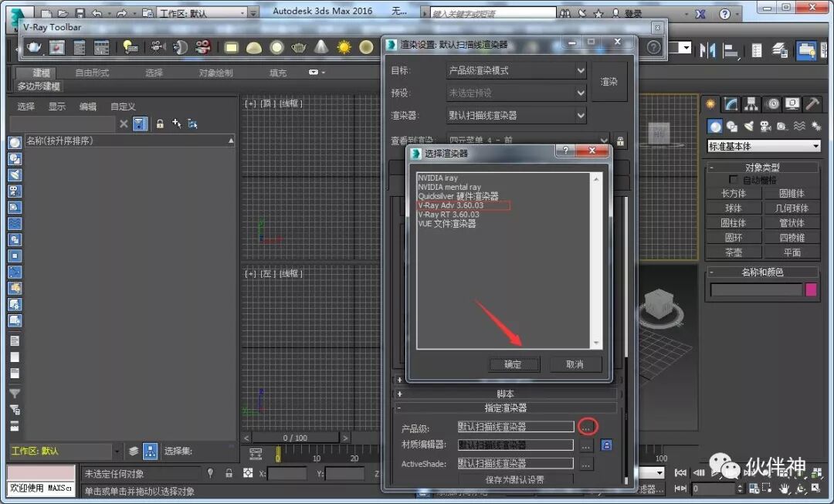Click the undo arrow in title bar
834x504 pixels.
click(97, 13)
